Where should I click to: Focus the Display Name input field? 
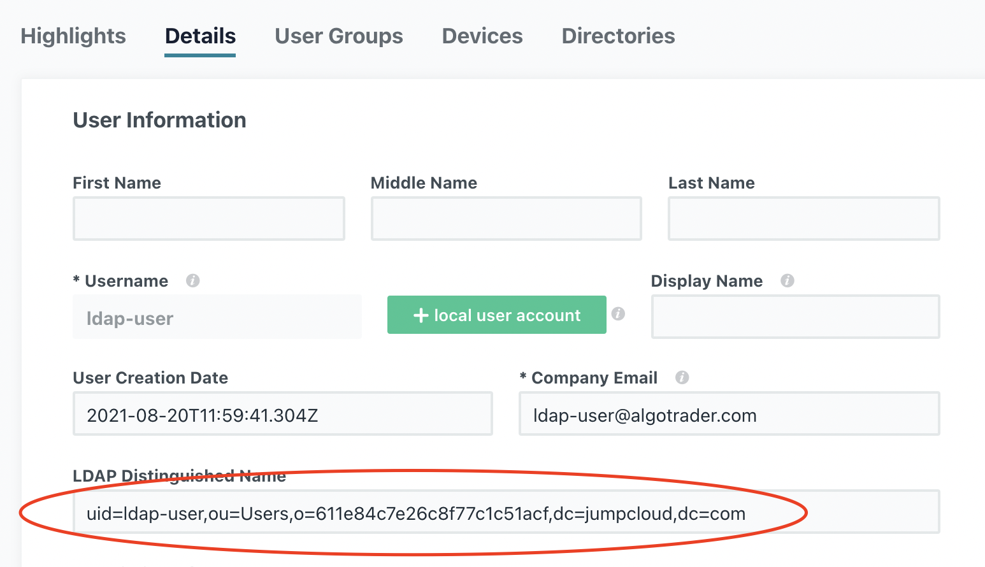[x=796, y=317]
